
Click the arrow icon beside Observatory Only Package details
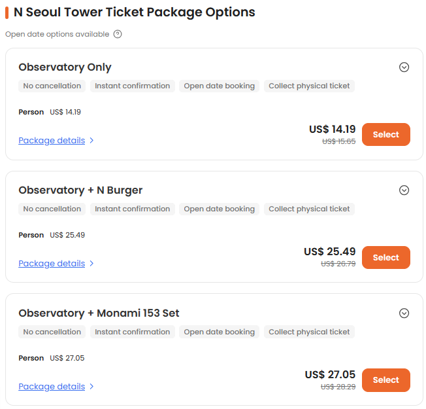91,140
